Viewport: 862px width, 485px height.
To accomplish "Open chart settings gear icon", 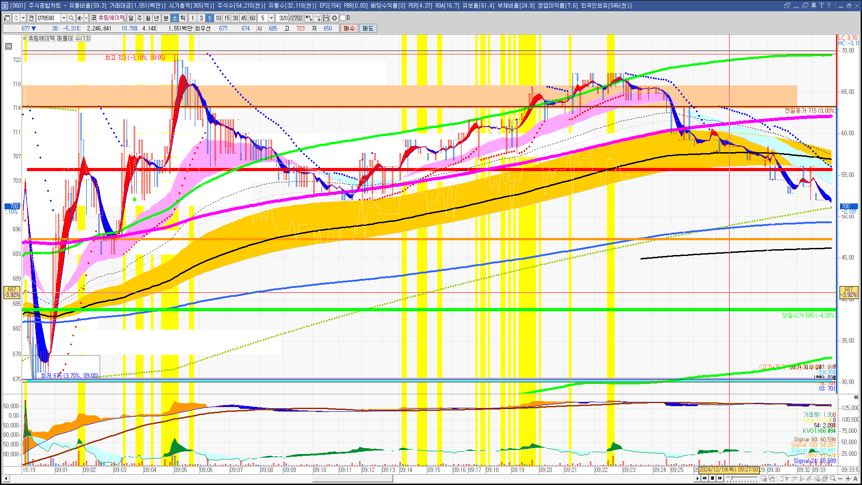I will [x=334, y=18].
